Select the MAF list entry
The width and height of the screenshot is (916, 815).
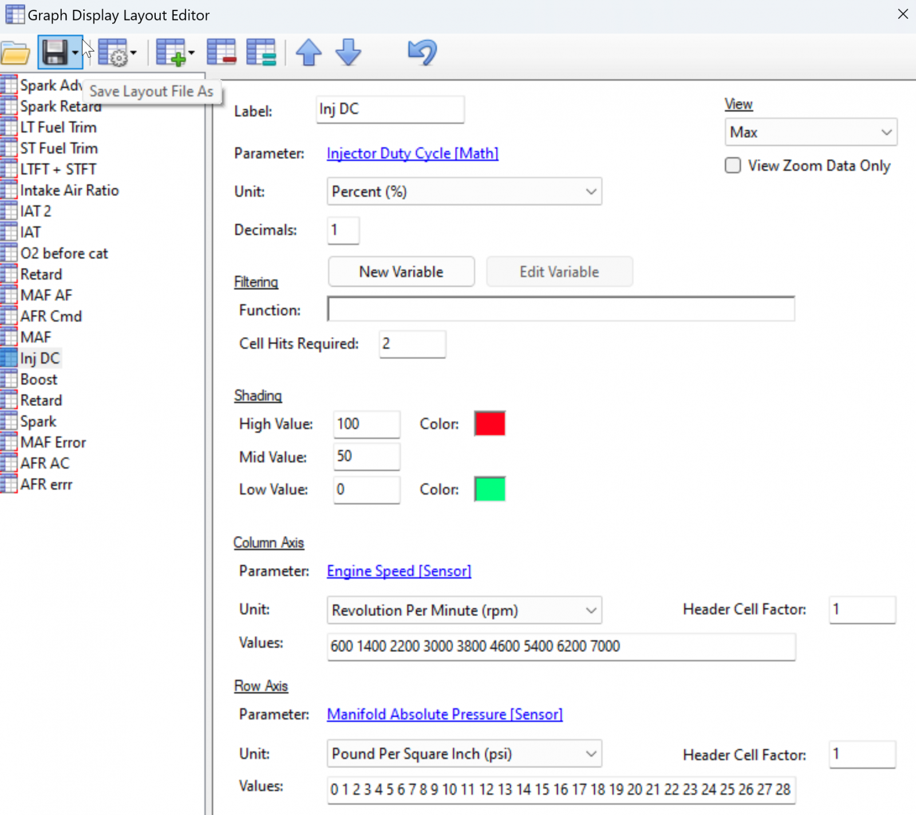pos(35,337)
